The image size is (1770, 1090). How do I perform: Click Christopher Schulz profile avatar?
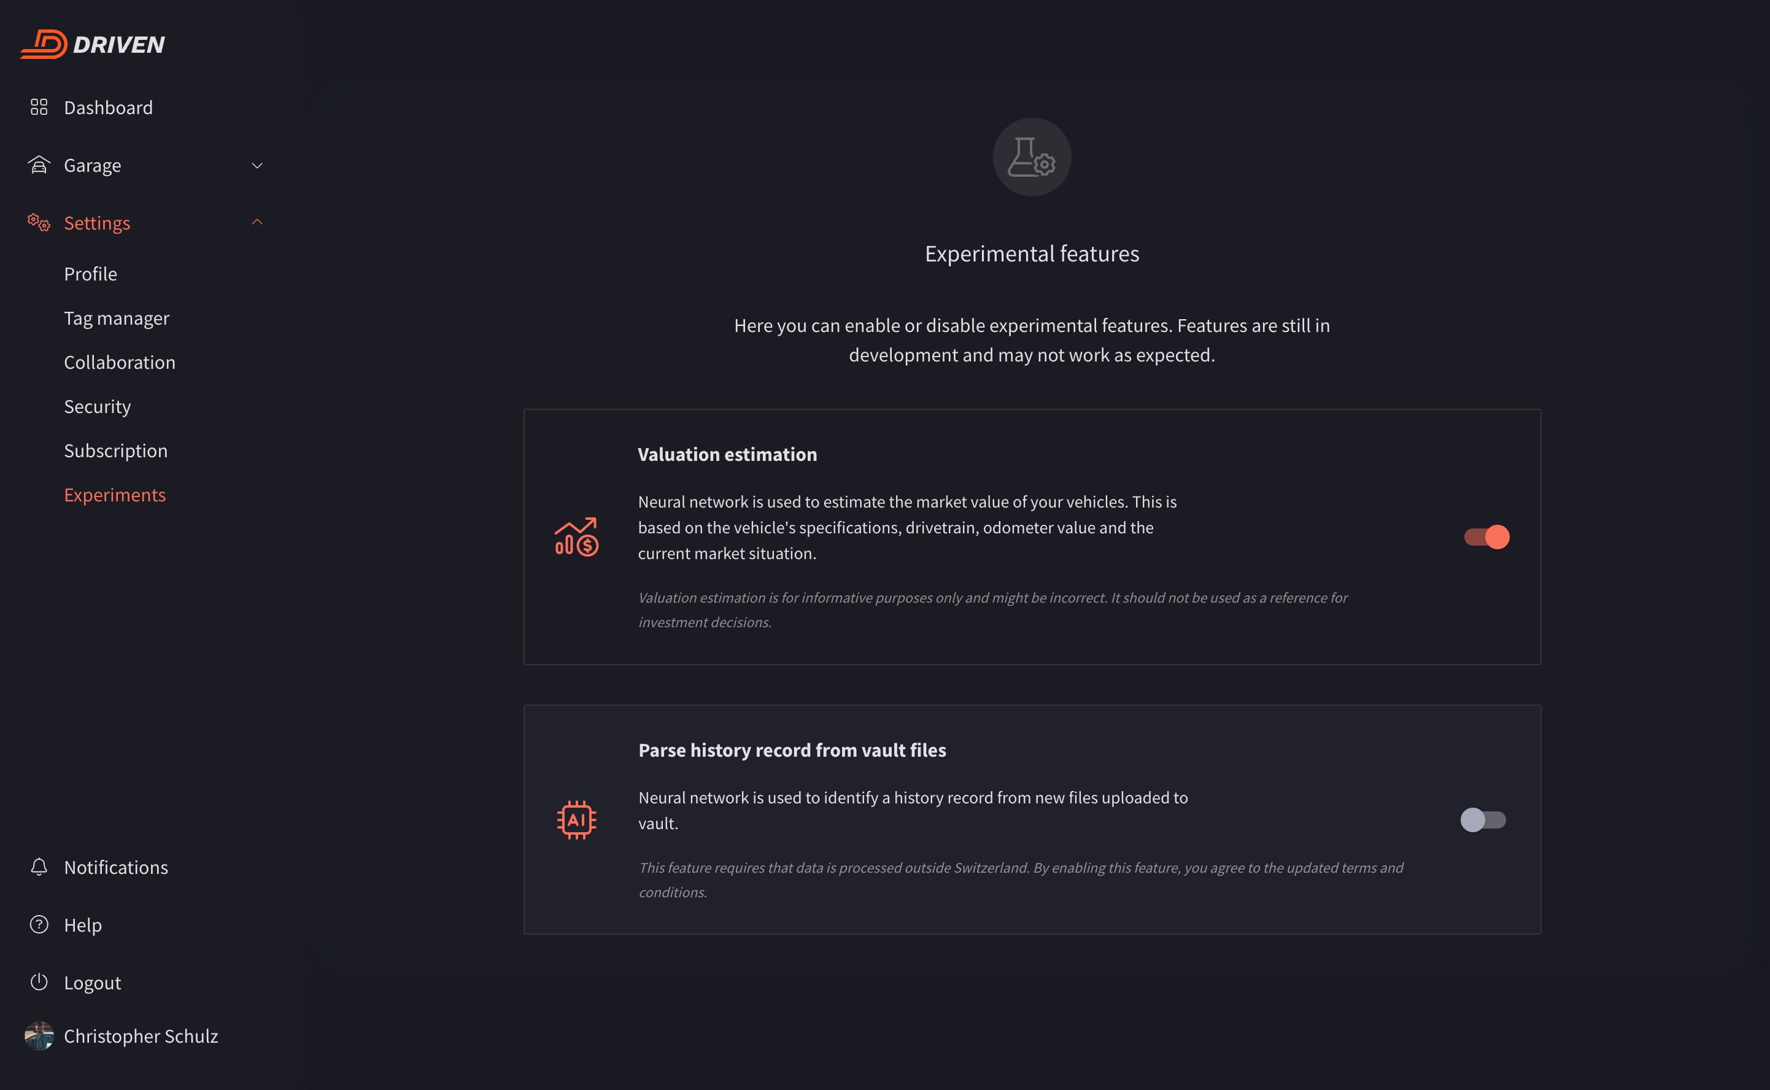39,1036
